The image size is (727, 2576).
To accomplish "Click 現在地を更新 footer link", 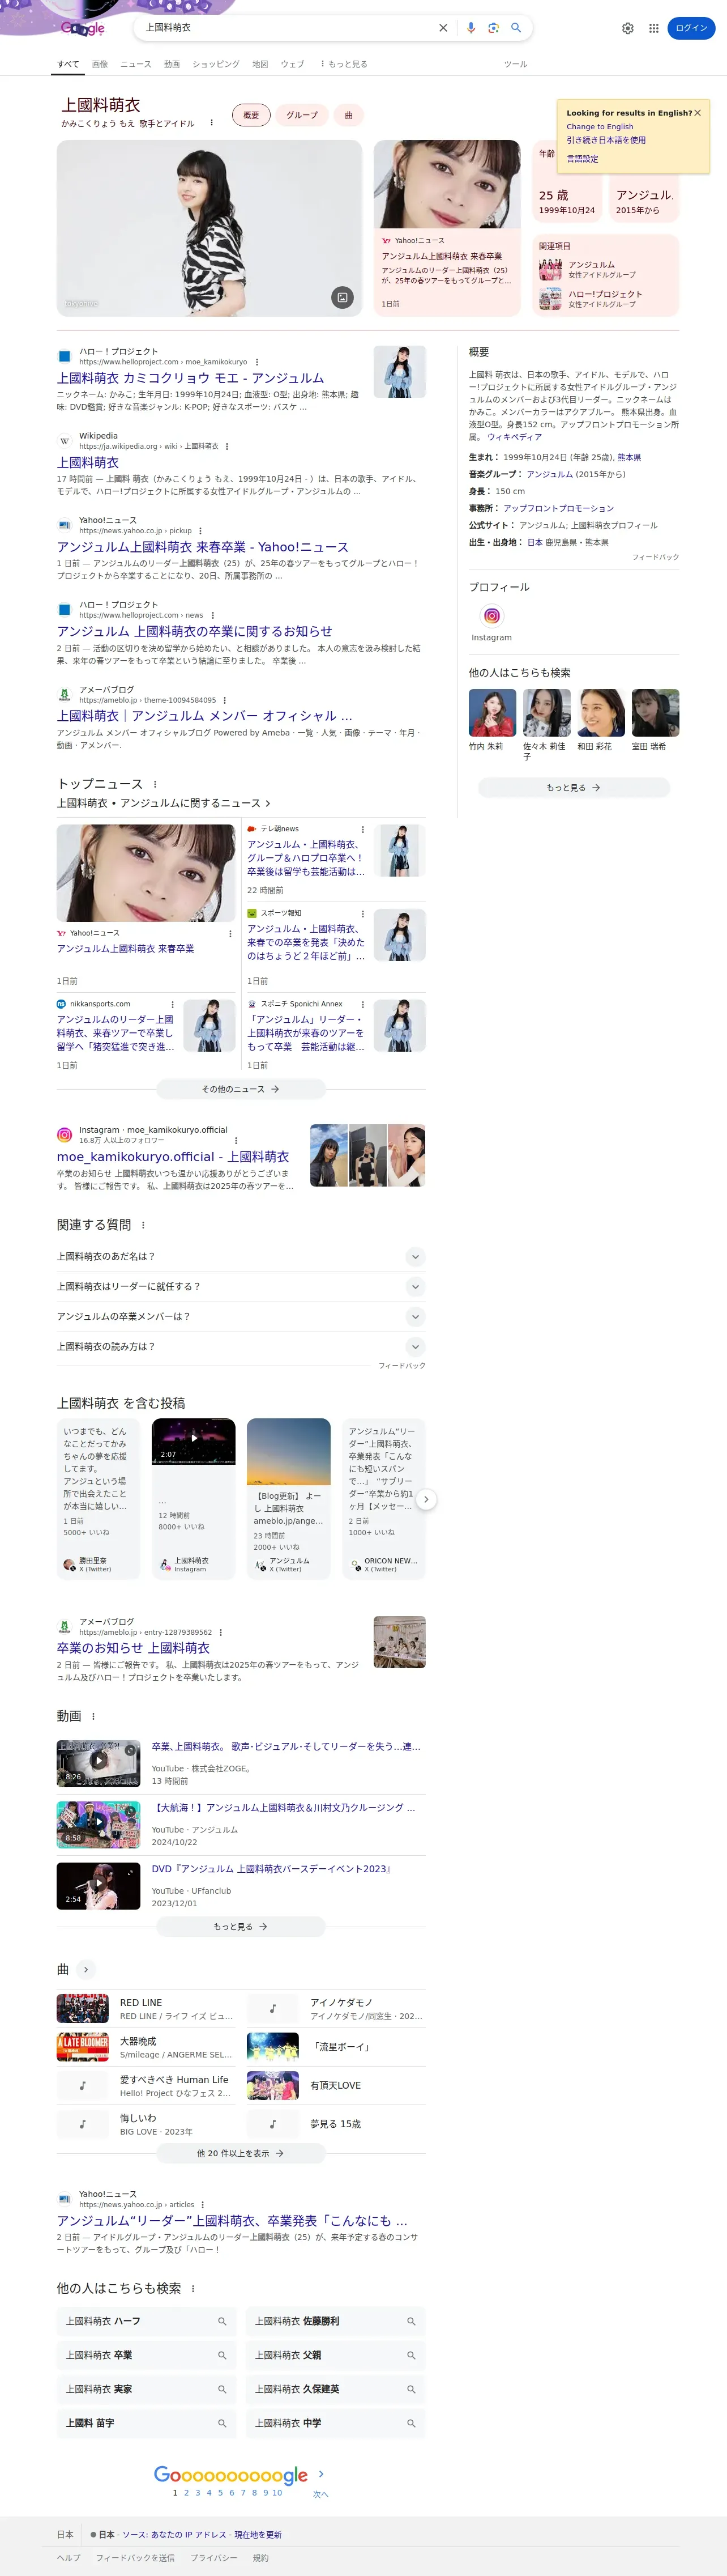I will (258, 2535).
